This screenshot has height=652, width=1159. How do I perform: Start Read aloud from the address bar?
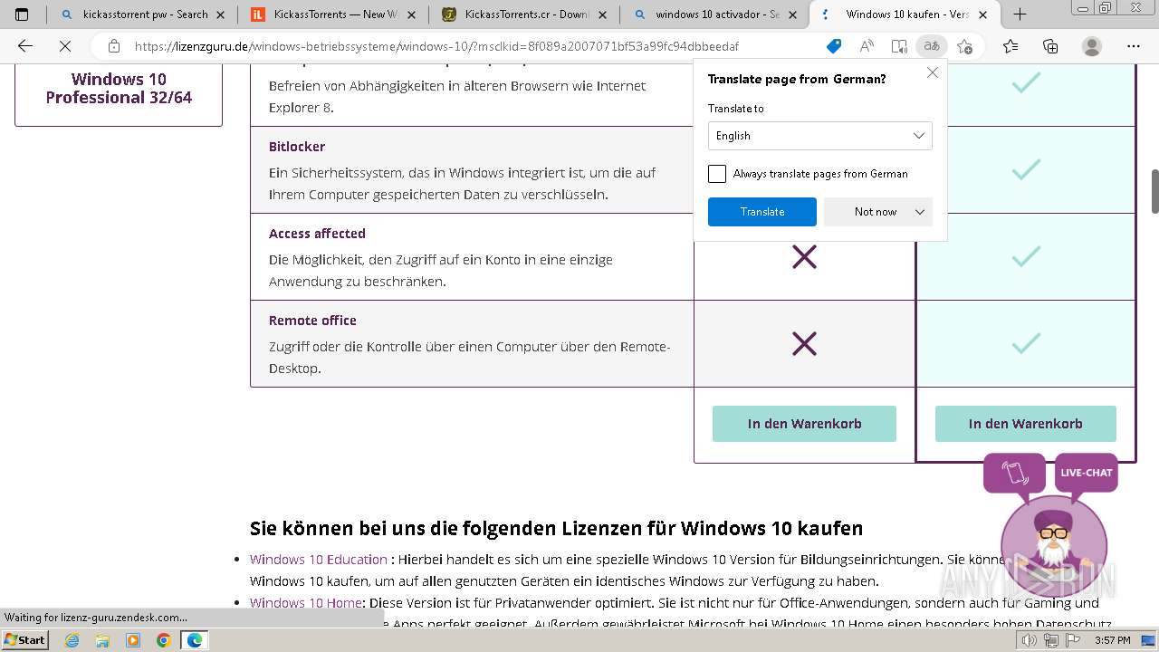[867, 46]
